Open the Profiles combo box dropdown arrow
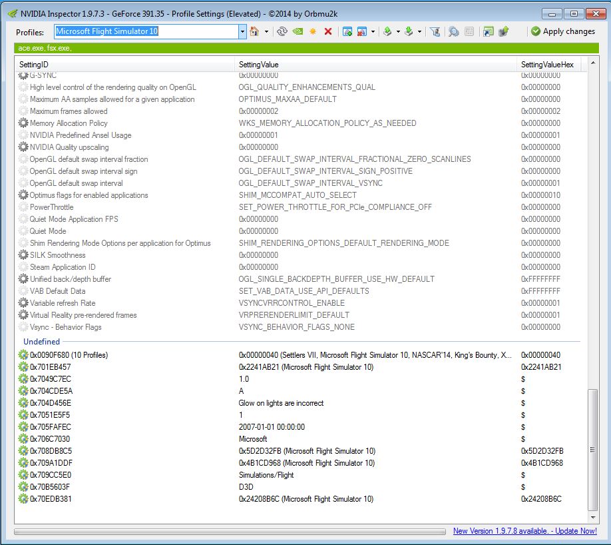This screenshot has height=545, width=611. click(x=242, y=31)
